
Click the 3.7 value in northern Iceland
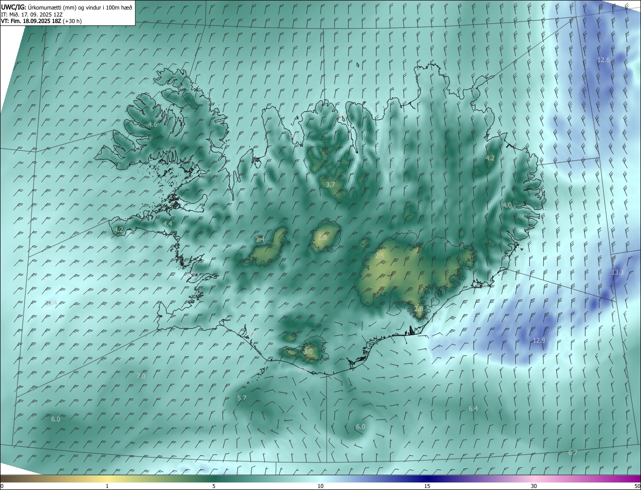tap(330, 185)
